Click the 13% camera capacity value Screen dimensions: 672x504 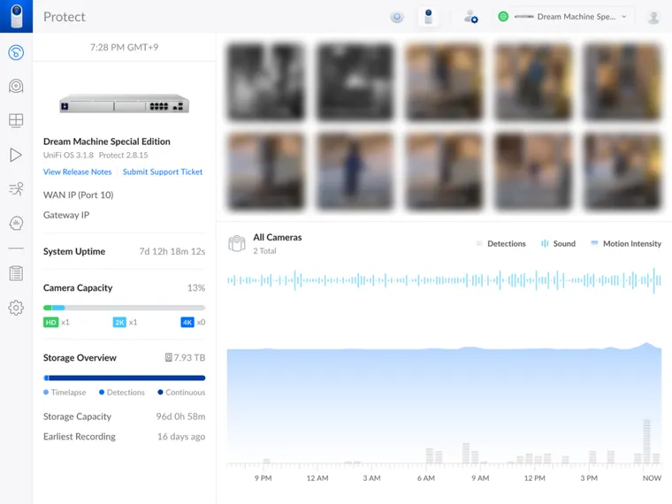coord(196,288)
